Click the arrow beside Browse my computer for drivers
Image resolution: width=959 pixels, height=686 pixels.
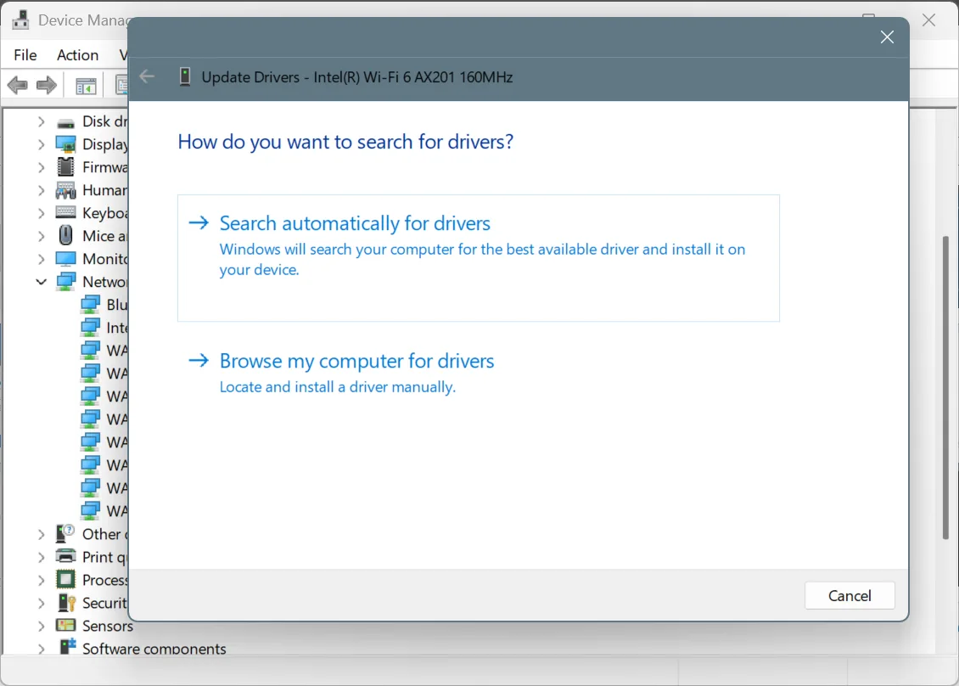[x=199, y=361]
